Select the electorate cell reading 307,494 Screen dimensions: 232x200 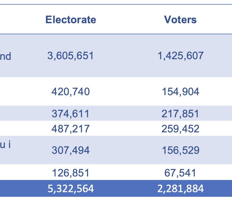pyautogui.click(x=71, y=150)
